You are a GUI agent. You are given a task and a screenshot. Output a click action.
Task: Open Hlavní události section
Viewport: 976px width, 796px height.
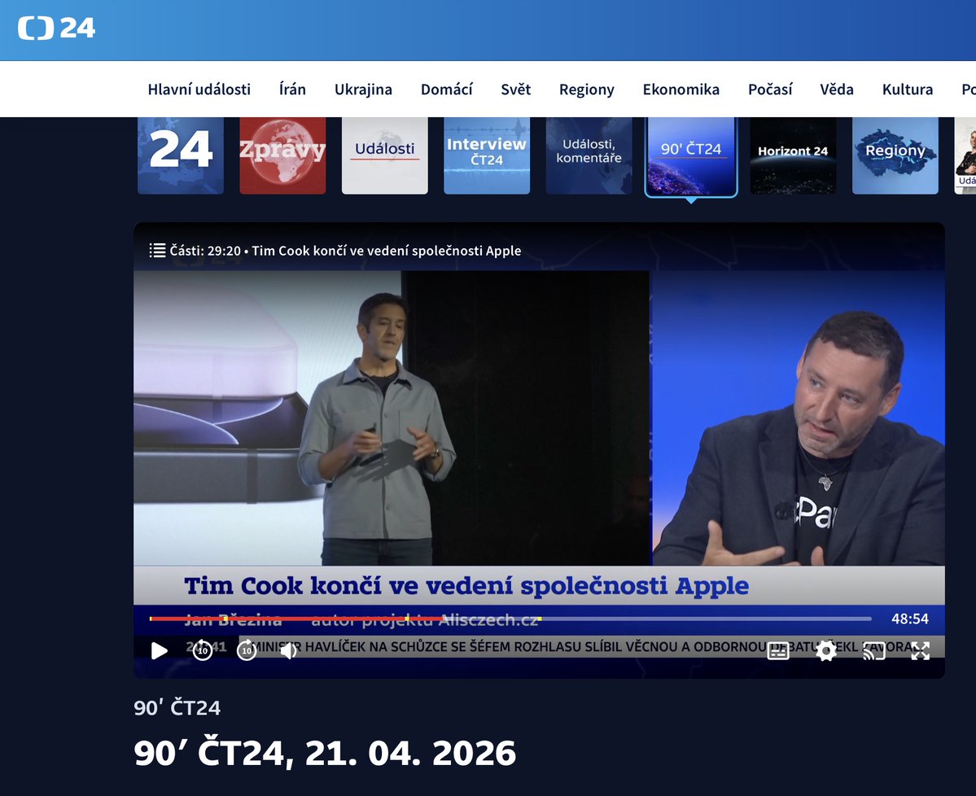pos(199,90)
